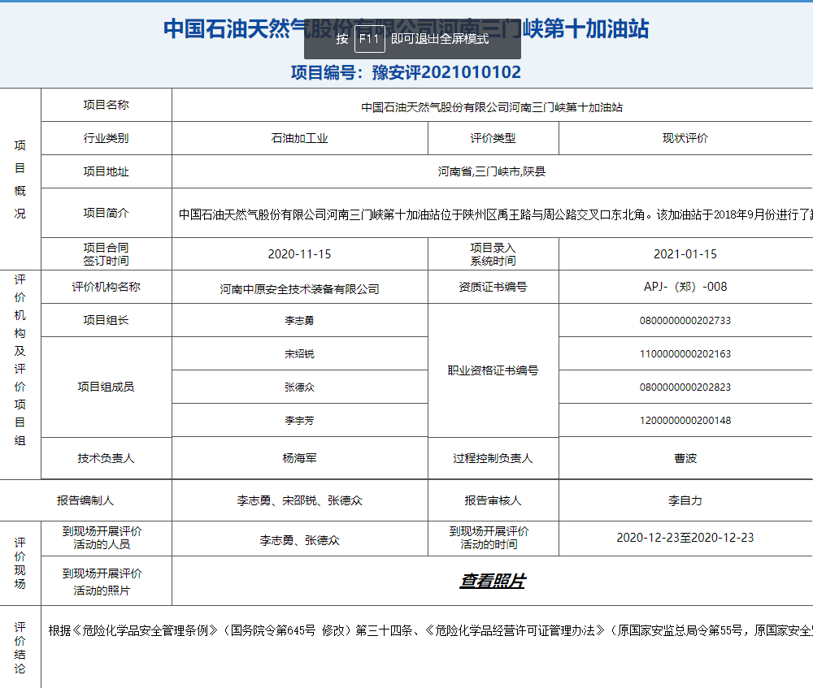This screenshot has height=688, width=813.
Task: Select certificate number 1200000000200148
Action: click(x=685, y=421)
